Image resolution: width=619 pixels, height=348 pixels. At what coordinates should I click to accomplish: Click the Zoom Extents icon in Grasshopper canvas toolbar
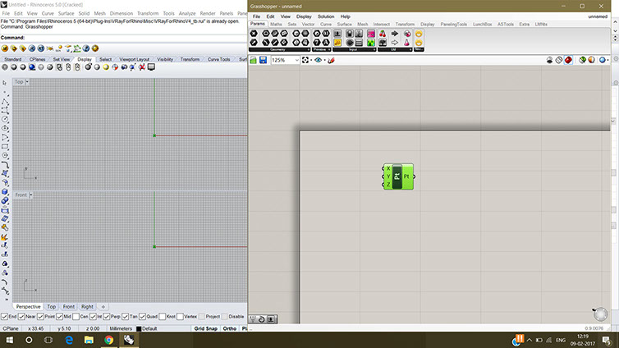(x=305, y=60)
